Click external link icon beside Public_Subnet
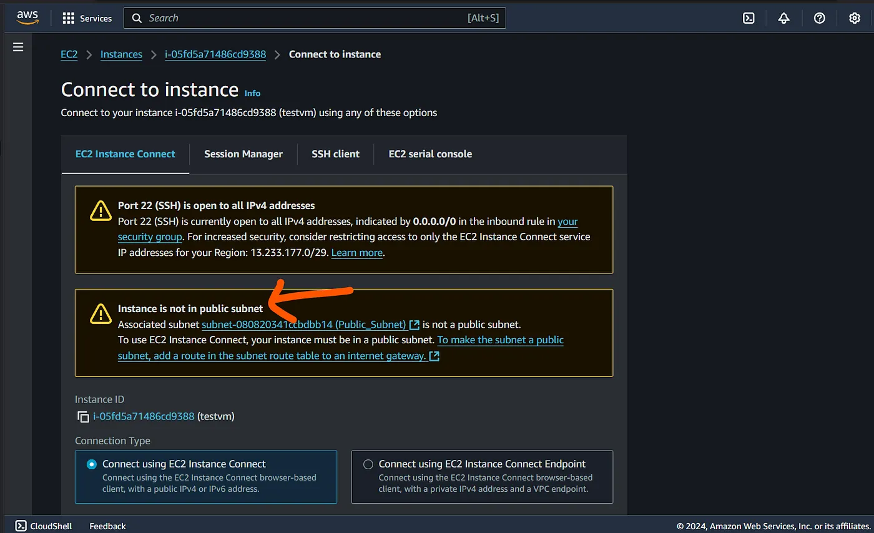This screenshot has width=874, height=533. pos(415,325)
